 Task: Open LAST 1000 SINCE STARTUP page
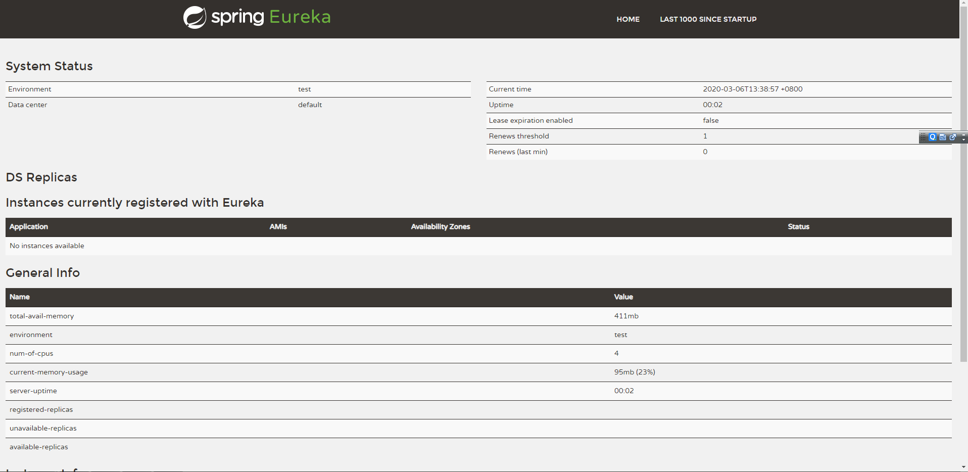(x=708, y=19)
